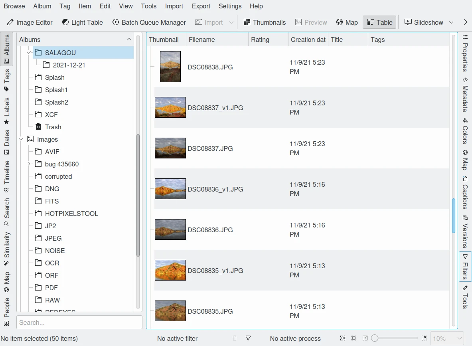Collapse the Images album tree

pos(21,139)
